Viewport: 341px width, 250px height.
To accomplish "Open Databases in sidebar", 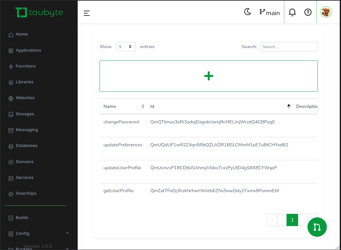I will pyautogui.click(x=23, y=146).
